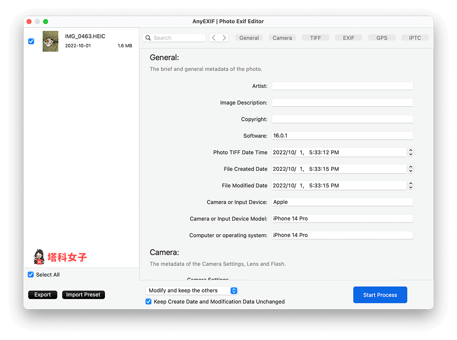Image resolution: width=457 pixels, height=340 pixels.
Task: Open the Modify and keep the others dropdown
Action: pos(191,290)
